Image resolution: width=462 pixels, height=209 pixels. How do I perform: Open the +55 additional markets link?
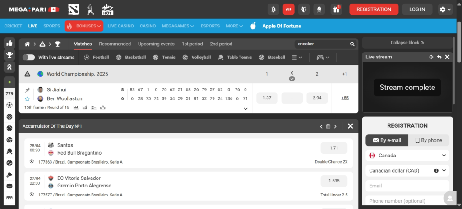[345, 98]
